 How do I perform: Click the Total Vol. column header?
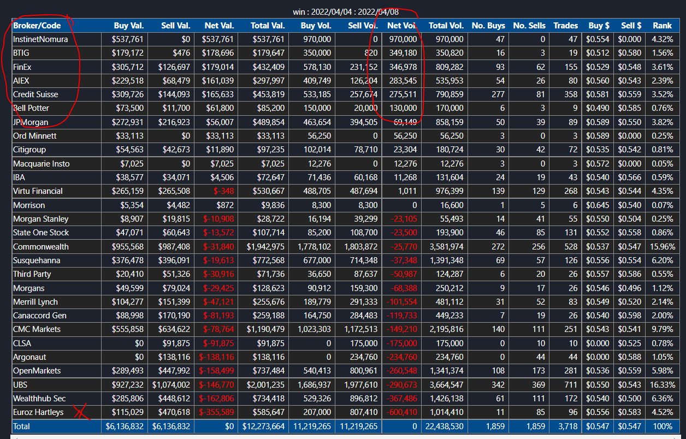(x=446, y=25)
